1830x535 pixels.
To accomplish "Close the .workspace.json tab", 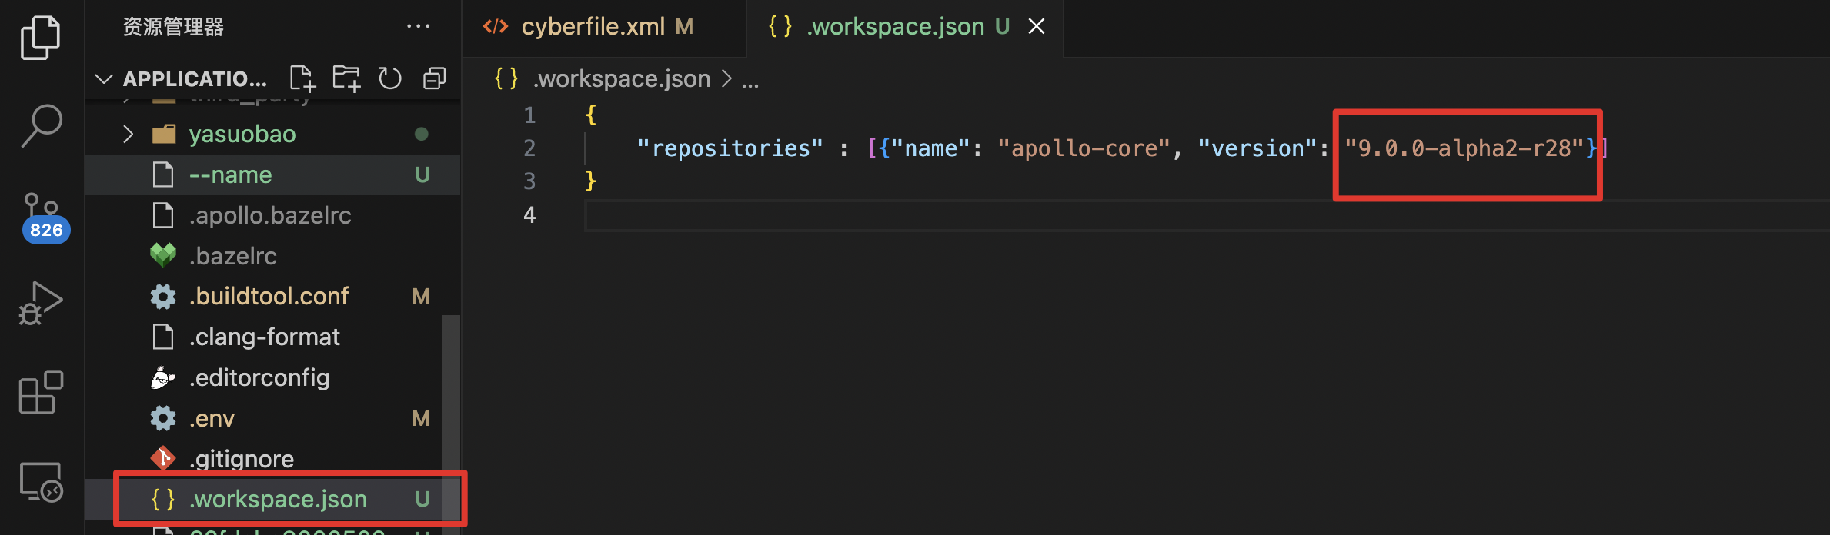I will (1037, 27).
